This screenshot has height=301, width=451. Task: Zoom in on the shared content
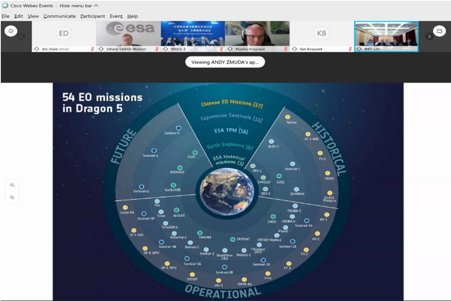[x=13, y=185]
